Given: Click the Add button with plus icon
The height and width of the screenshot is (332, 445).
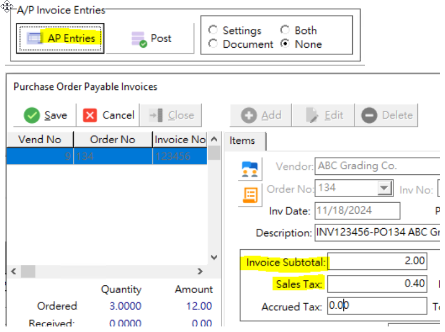Looking at the screenshot, I should [261, 115].
